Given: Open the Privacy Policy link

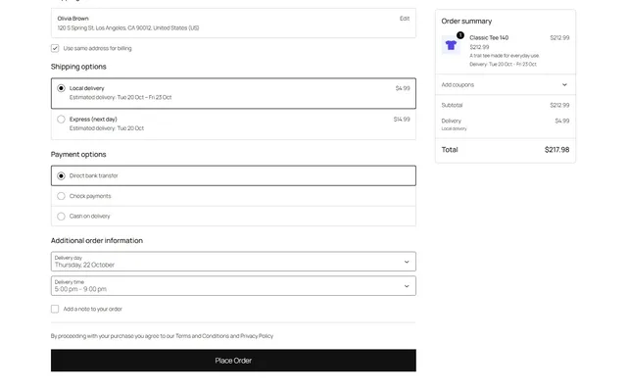Looking at the screenshot, I should 257,336.
